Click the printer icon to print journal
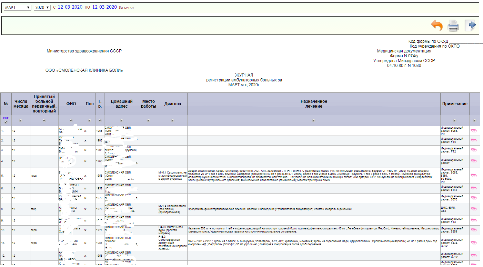Viewport: 483px width, 267px height. pyautogui.click(x=453, y=26)
